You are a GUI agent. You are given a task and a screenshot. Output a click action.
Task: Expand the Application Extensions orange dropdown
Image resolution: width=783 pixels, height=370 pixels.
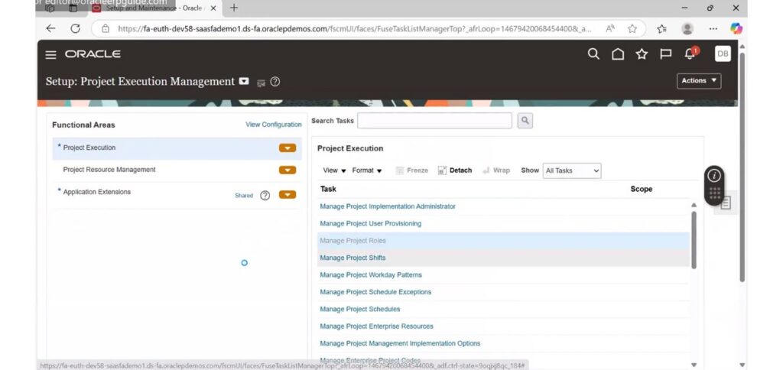288,195
